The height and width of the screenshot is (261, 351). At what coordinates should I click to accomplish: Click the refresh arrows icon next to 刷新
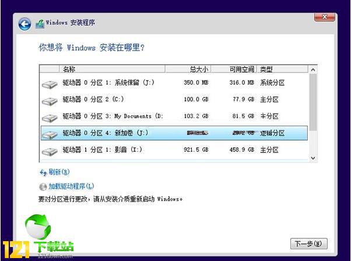pyautogui.click(x=43, y=173)
